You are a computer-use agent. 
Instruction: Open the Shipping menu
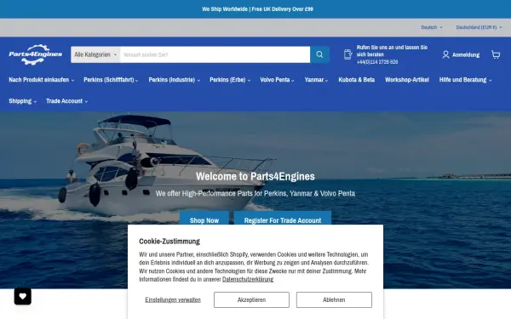(x=22, y=101)
